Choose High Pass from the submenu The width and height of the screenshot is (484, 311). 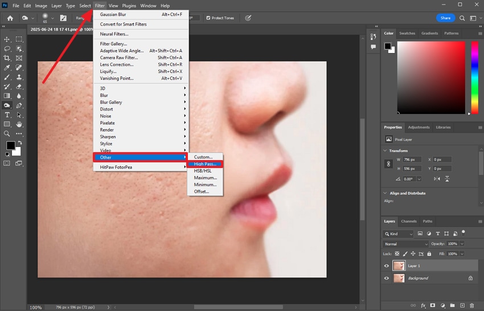point(205,164)
